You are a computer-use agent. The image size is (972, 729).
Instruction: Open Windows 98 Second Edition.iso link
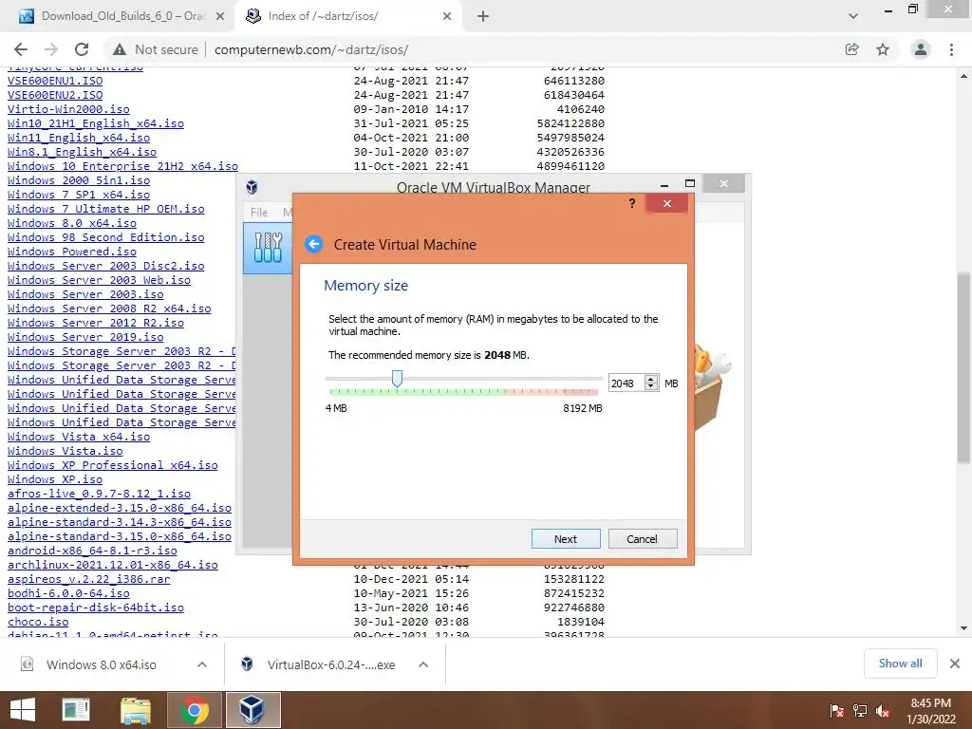(x=106, y=237)
